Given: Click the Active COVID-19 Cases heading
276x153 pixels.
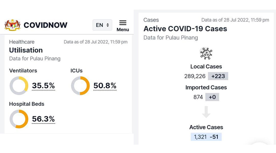Looking at the screenshot, I should click(x=185, y=29).
